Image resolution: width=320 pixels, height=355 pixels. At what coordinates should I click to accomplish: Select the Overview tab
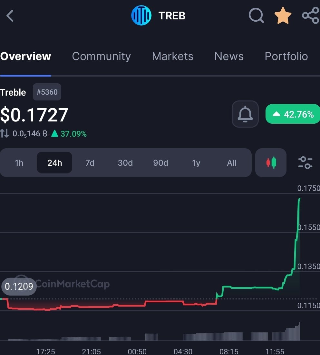pos(25,56)
